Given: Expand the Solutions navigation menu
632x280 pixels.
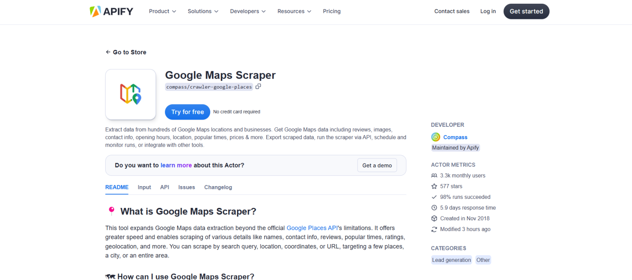Looking at the screenshot, I should click(203, 11).
